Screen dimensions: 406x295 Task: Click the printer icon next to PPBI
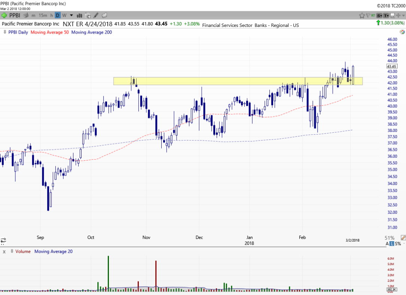[x=26, y=15]
